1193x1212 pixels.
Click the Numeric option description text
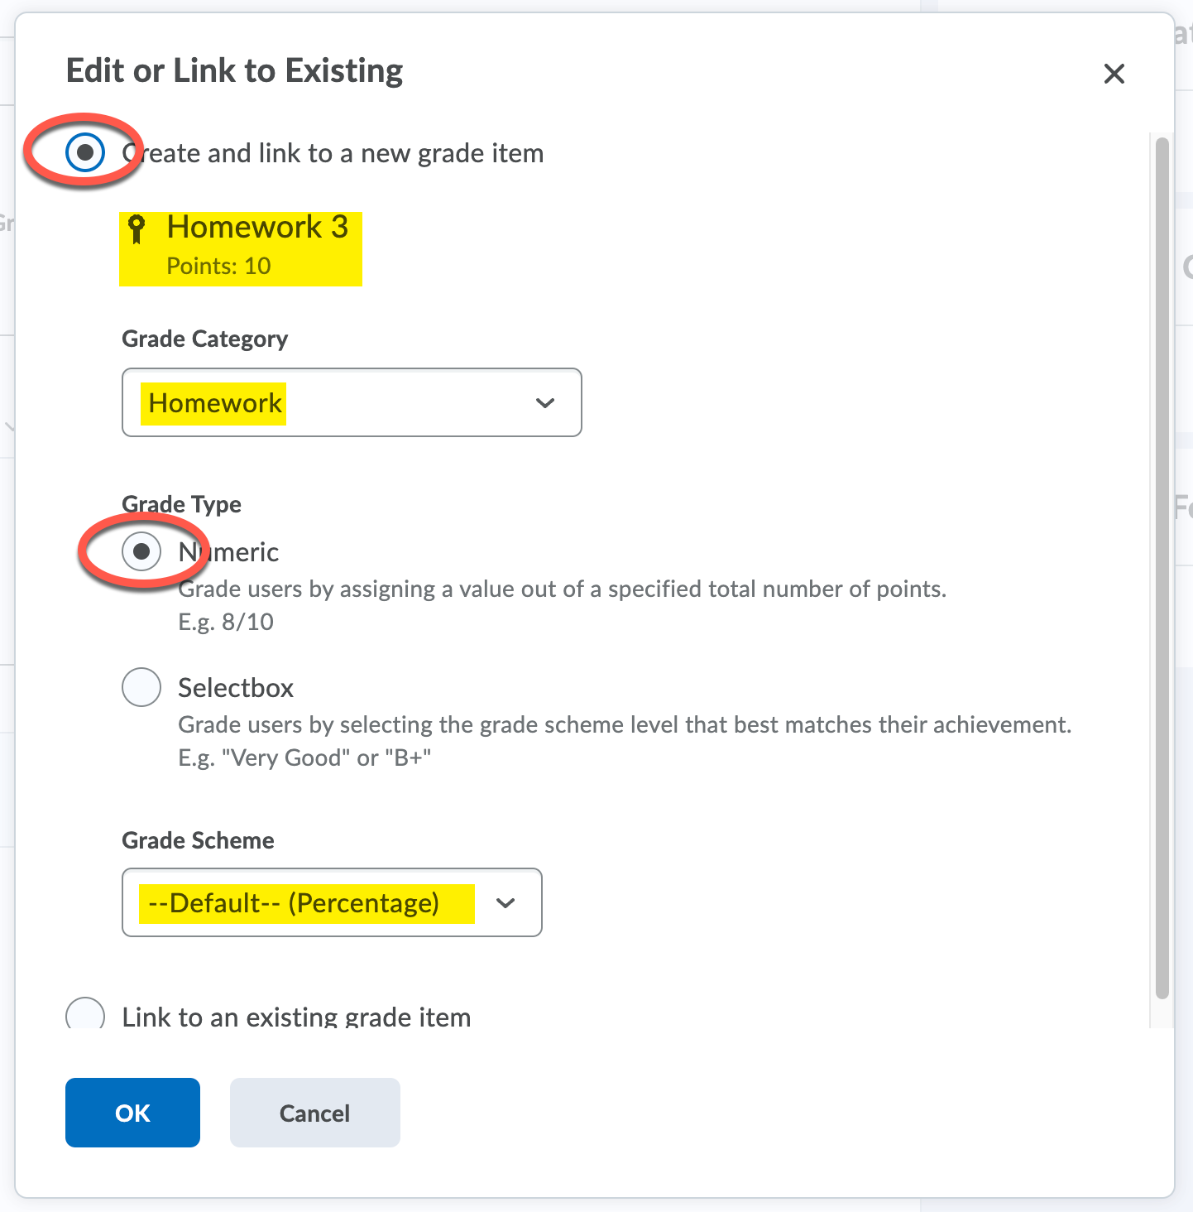click(x=562, y=589)
